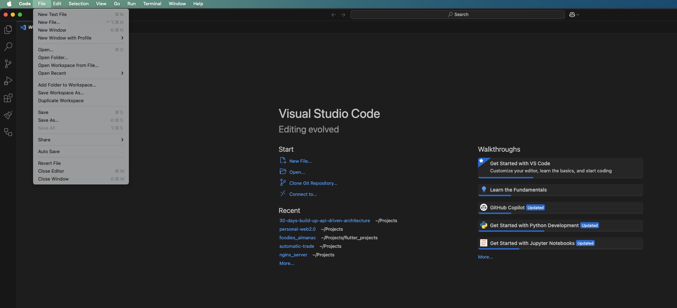Screen dimensions: 677x308
Task: Open the Search view in activity bar
Action: [8, 47]
